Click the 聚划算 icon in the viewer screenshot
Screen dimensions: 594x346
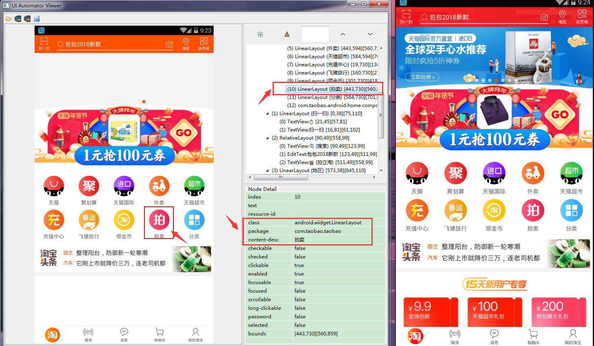(x=89, y=186)
